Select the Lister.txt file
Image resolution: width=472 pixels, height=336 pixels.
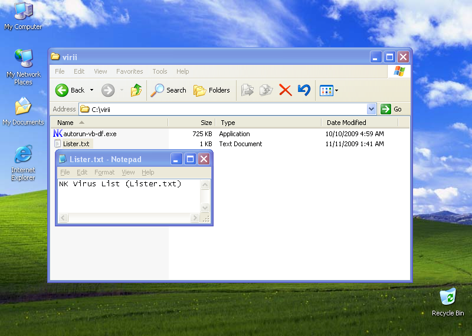[76, 144]
